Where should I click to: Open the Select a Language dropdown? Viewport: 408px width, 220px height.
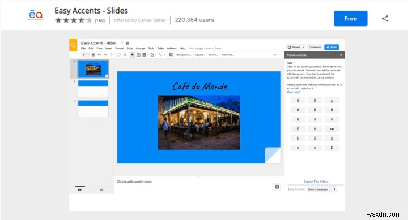322,189
